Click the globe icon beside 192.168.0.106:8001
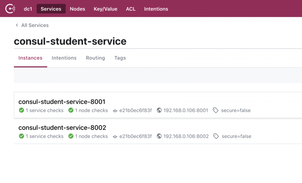Image resolution: width=302 pixels, height=183 pixels. (159, 110)
